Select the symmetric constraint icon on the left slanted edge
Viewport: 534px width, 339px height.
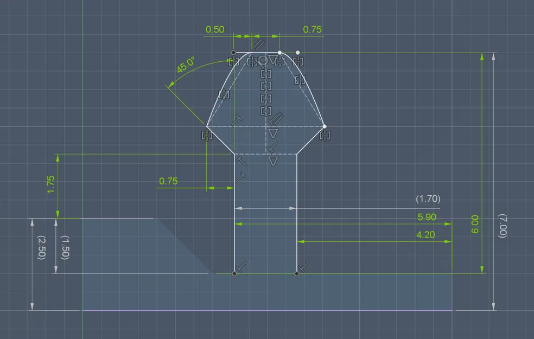click(225, 94)
